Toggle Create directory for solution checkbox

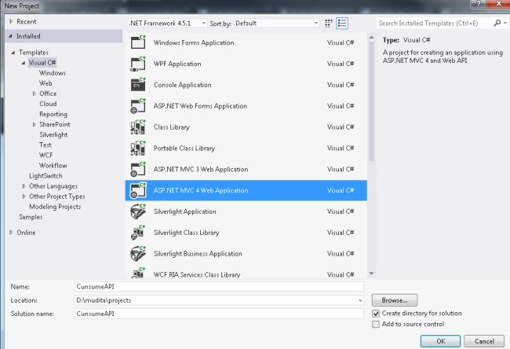(376, 314)
